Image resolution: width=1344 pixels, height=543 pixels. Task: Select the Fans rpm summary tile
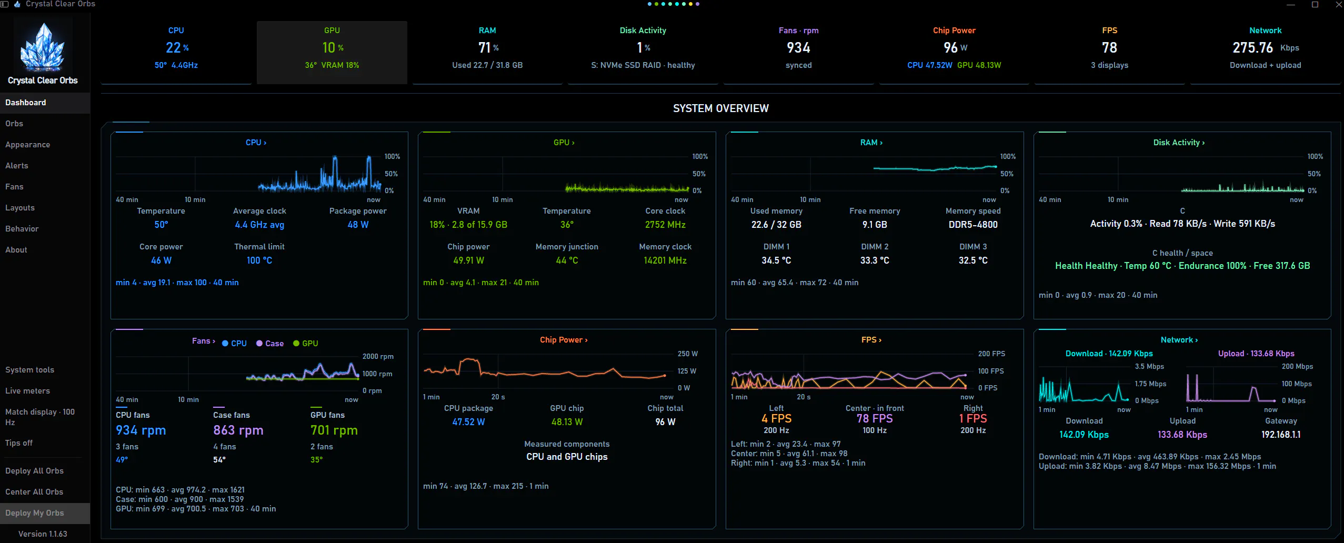click(x=799, y=52)
